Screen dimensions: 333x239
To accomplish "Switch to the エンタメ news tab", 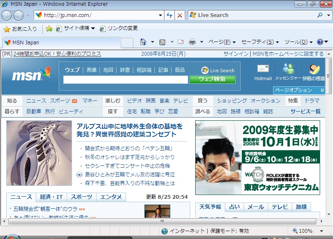I will click(111, 197).
